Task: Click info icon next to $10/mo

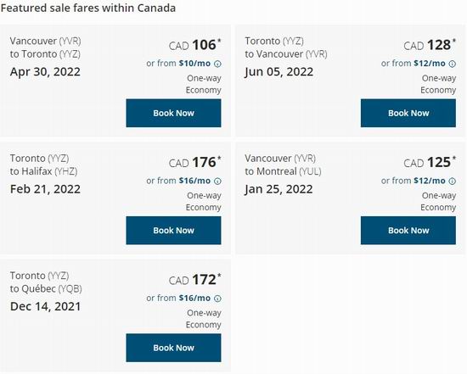Action: coord(217,64)
